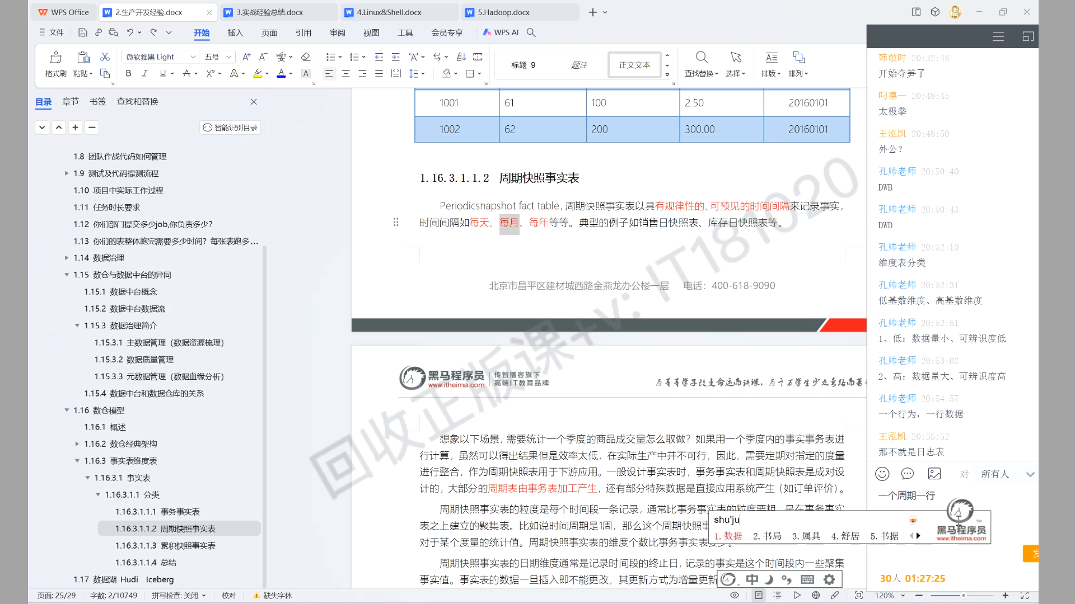
Task: Click the 智能识别目录 button
Action: 230,128
